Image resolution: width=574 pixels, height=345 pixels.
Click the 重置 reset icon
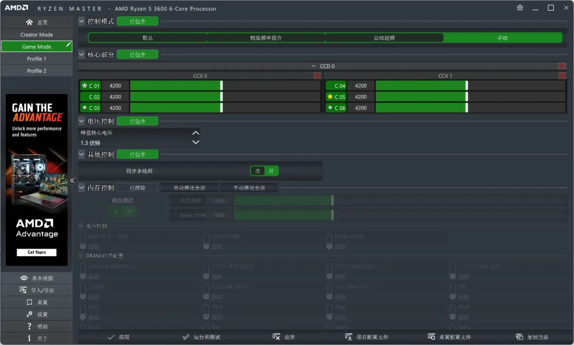click(29, 302)
